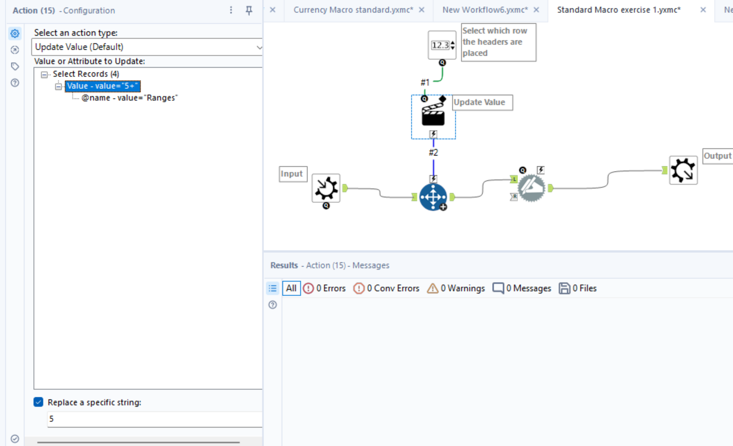Open the Select an action type dropdown
Screen dimensions: 733x446
[147, 47]
